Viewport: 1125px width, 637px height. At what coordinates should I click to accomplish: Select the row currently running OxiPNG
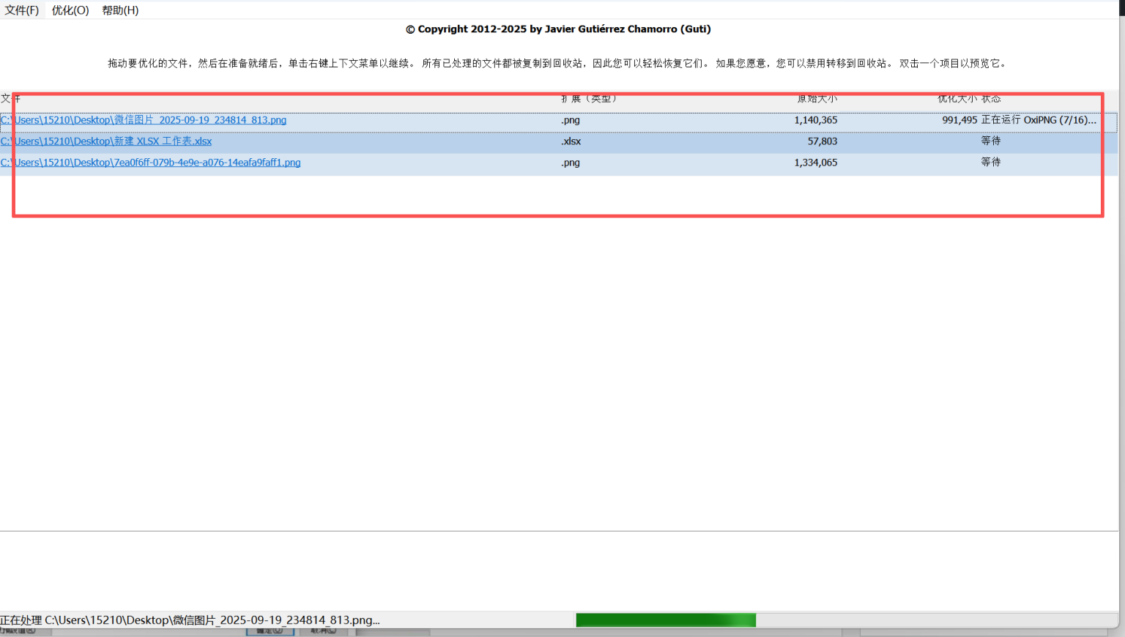click(439, 120)
